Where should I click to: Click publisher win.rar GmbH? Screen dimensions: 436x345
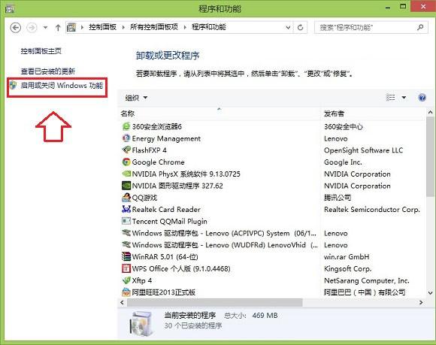(347, 257)
